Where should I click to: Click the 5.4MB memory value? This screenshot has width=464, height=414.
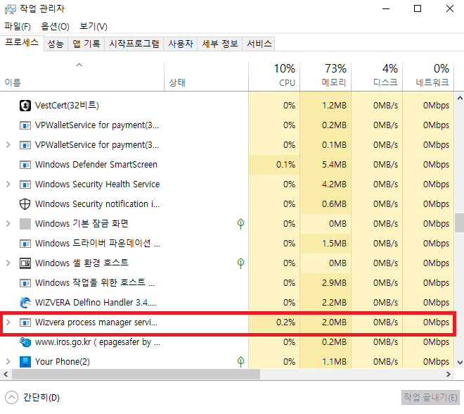[x=334, y=165]
